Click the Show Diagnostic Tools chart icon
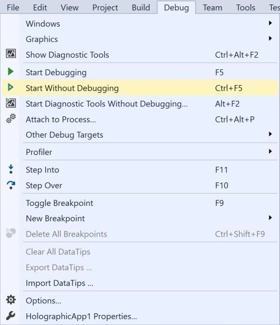 pyautogui.click(x=11, y=54)
